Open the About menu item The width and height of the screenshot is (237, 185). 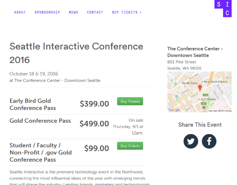click(20, 12)
